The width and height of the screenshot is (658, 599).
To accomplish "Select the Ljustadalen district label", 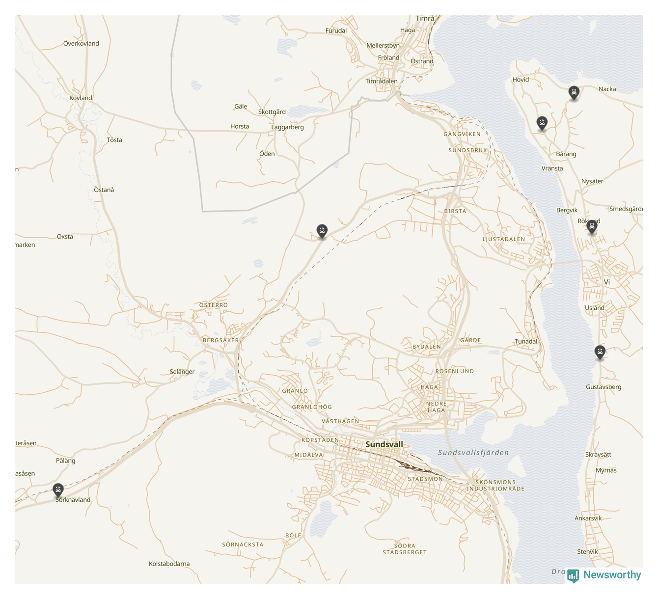I will tap(503, 239).
